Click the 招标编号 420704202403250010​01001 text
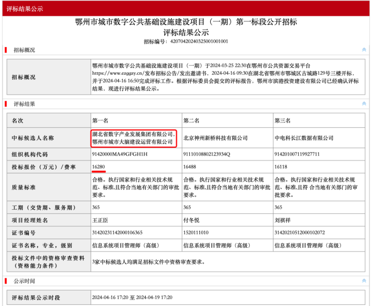 click(186, 42)
